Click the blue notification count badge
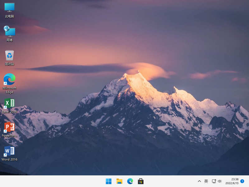This screenshot has width=249, height=187. 242,181
